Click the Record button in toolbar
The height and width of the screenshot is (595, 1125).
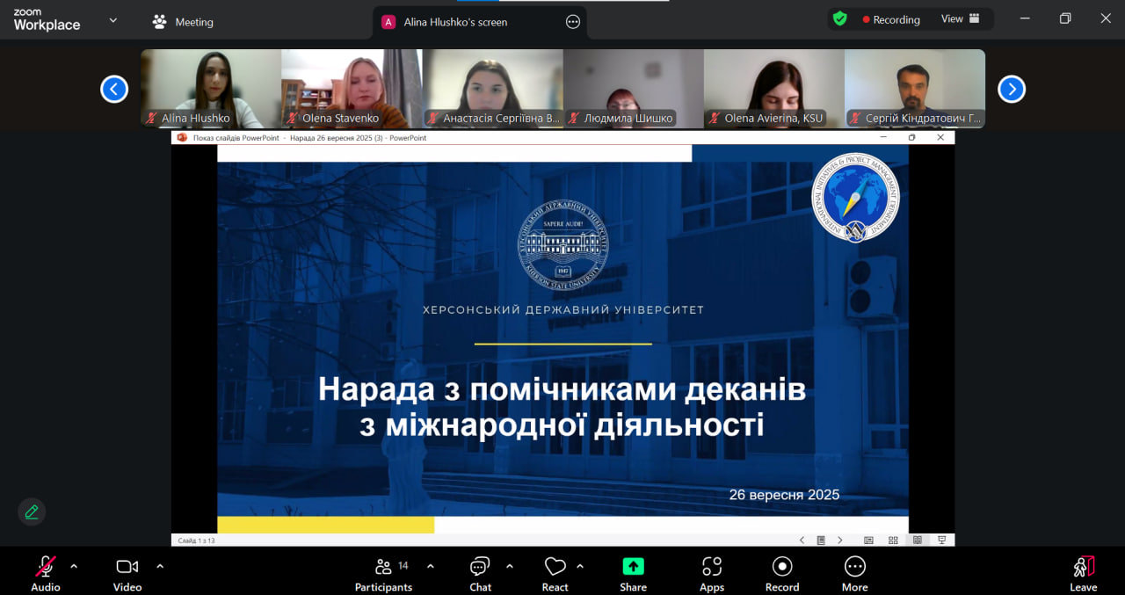coord(782,573)
